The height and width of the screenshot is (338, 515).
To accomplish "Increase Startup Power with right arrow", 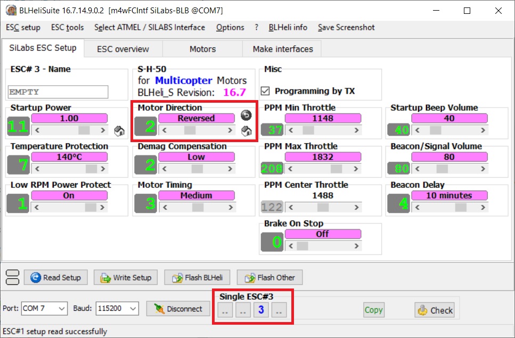I will click(103, 130).
